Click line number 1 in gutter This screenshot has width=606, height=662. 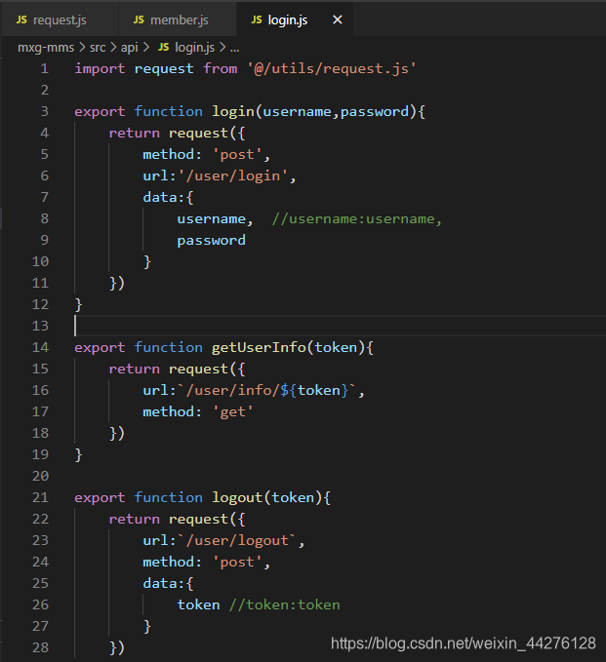44,68
